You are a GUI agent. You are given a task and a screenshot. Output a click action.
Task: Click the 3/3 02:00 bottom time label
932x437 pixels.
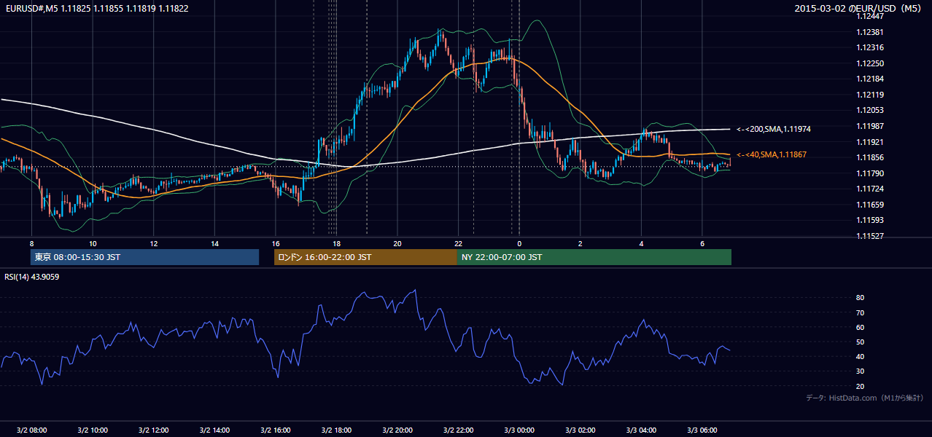(x=580, y=430)
